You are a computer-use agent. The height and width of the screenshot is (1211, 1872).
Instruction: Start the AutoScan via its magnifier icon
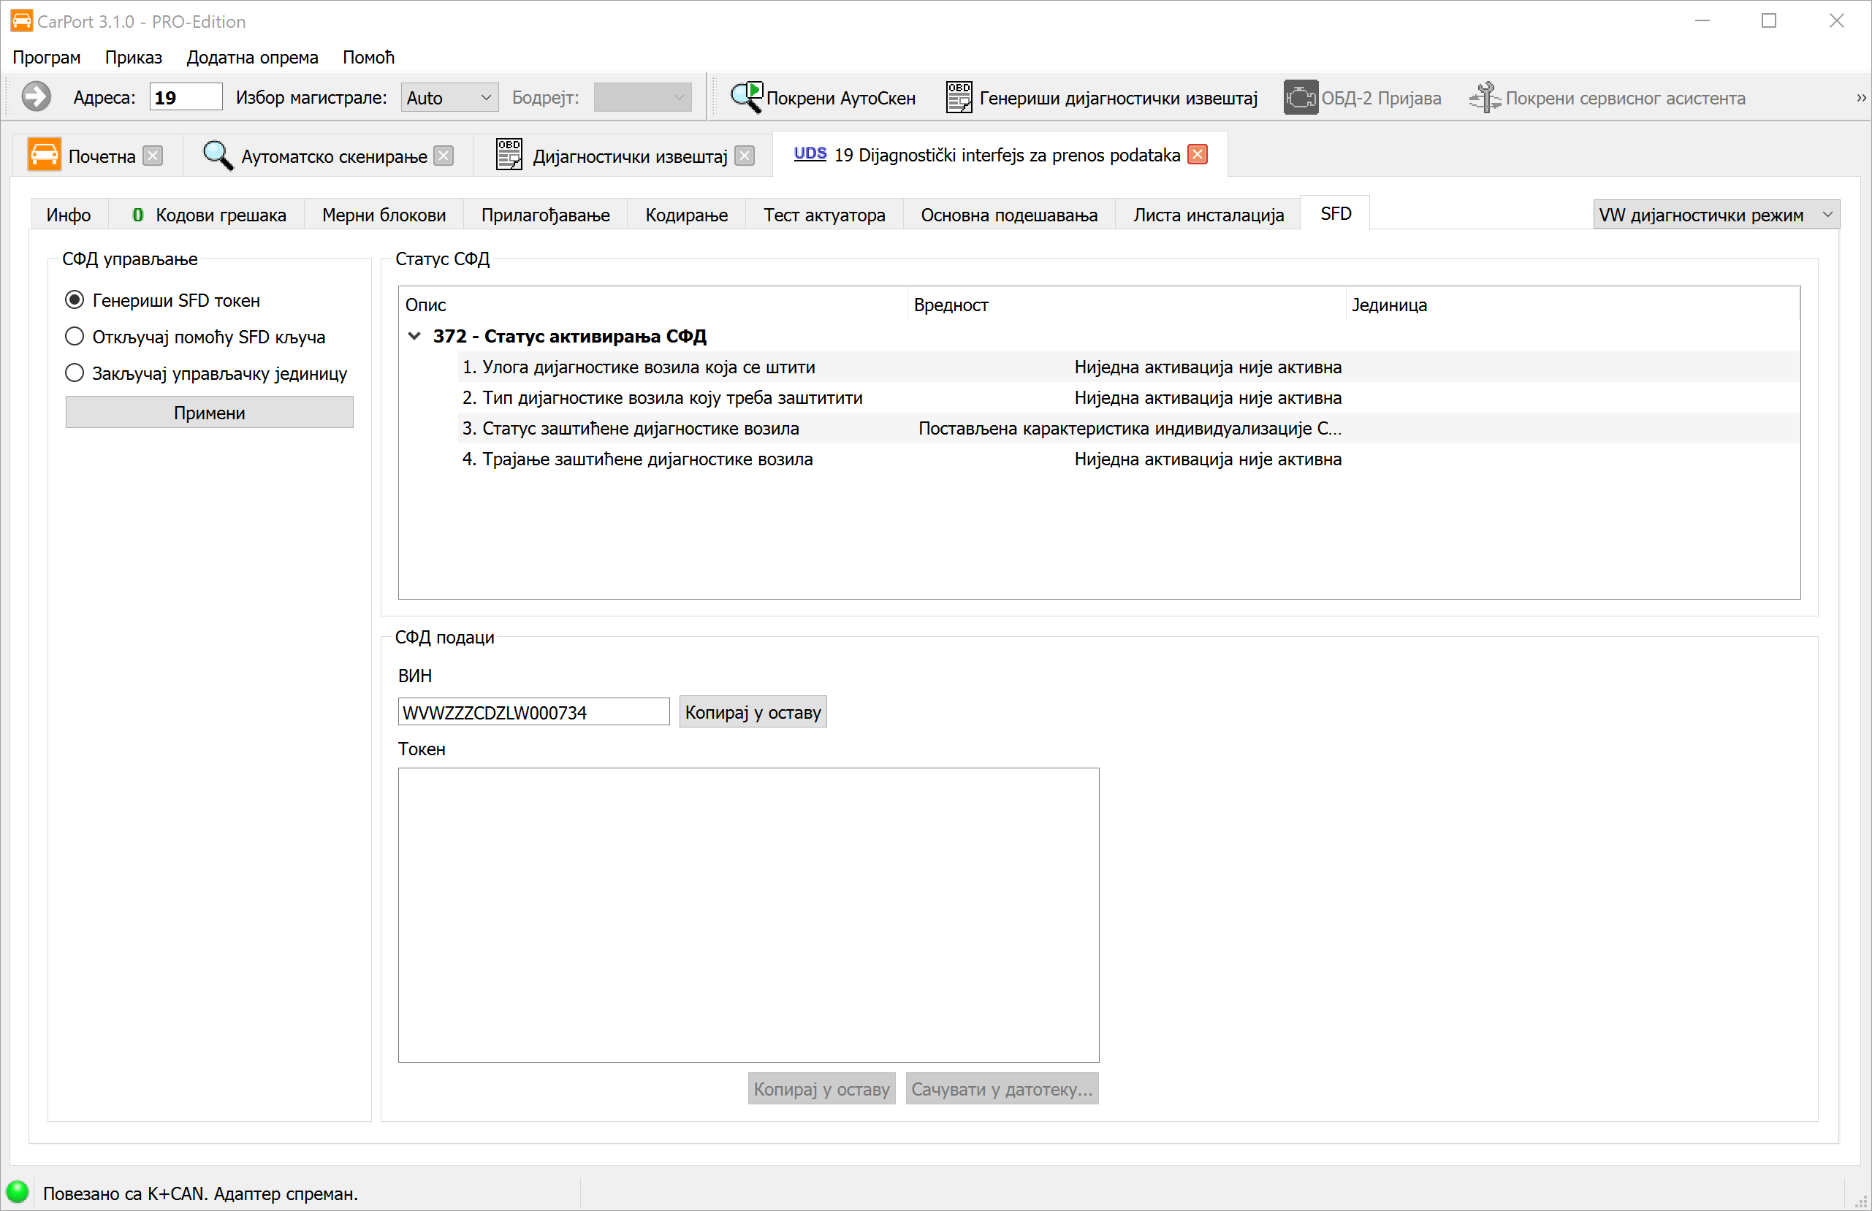point(745,98)
